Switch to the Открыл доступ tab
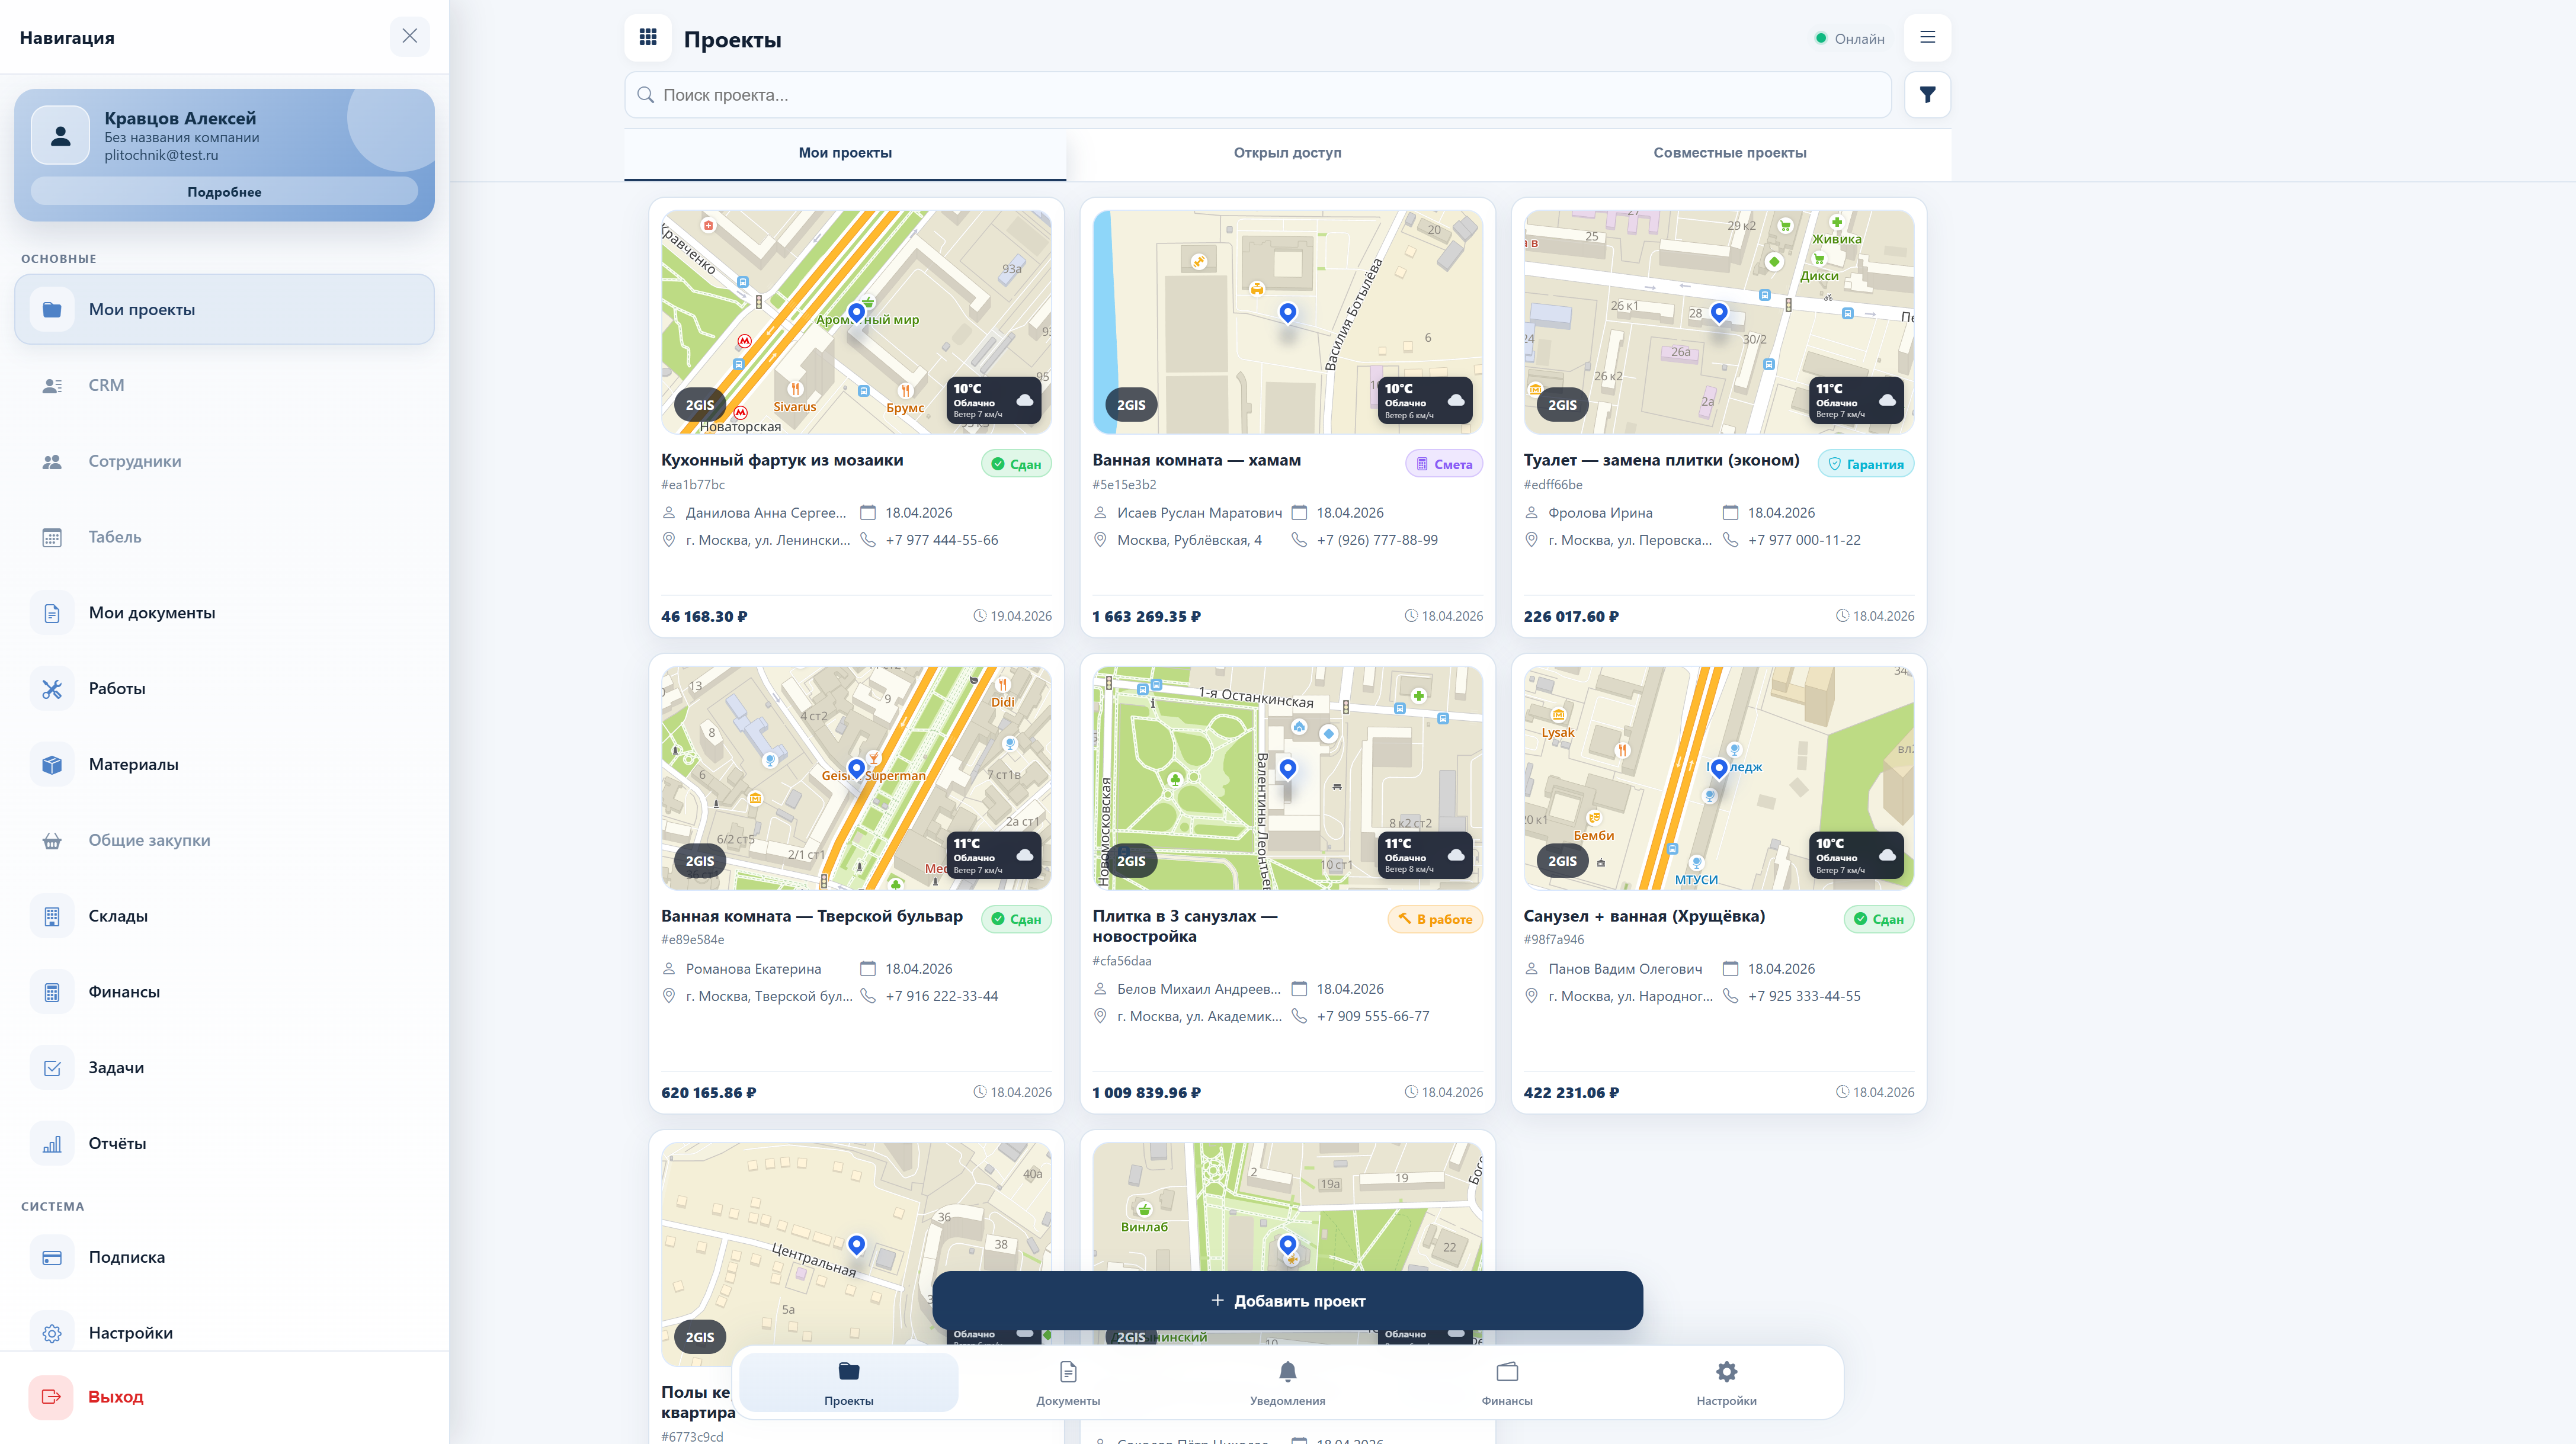Viewport: 2576px width, 1444px height. [x=1287, y=153]
